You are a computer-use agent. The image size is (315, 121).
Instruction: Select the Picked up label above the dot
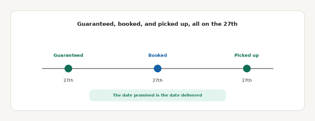pos(247,55)
